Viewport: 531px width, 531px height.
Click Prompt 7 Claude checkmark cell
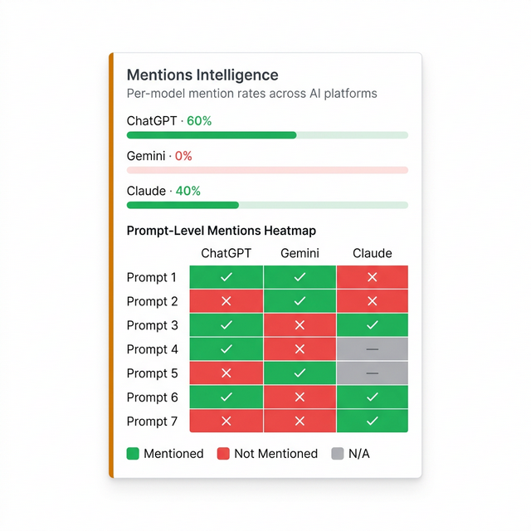(373, 421)
